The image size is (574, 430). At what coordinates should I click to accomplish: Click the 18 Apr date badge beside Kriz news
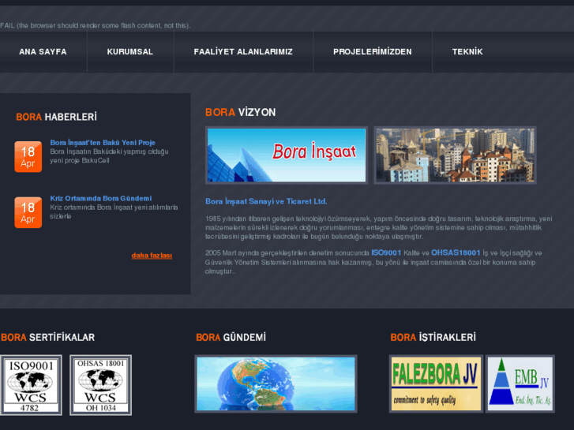[28, 212]
